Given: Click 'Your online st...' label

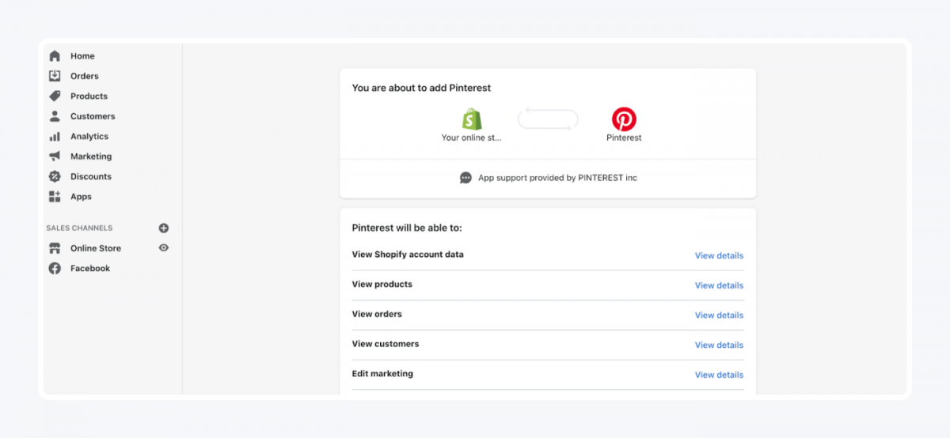Looking at the screenshot, I should [x=472, y=138].
